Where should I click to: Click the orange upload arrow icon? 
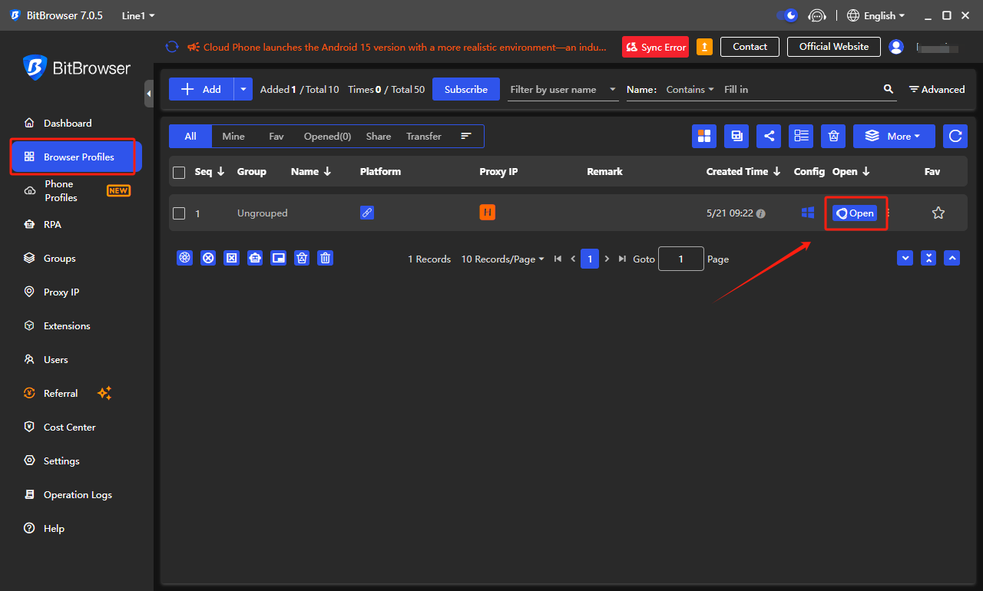tap(704, 47)
